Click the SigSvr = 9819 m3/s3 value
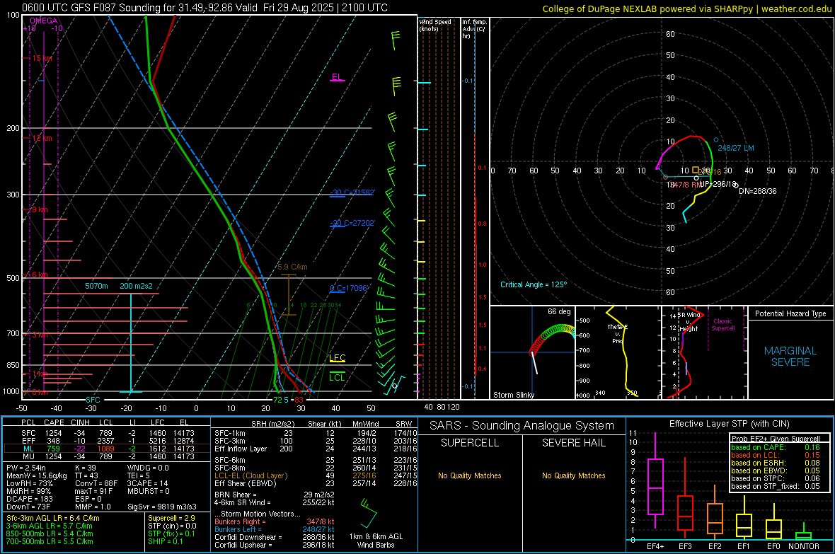The width and height of the screenshot is (835, 554). (x=162, y=507)
